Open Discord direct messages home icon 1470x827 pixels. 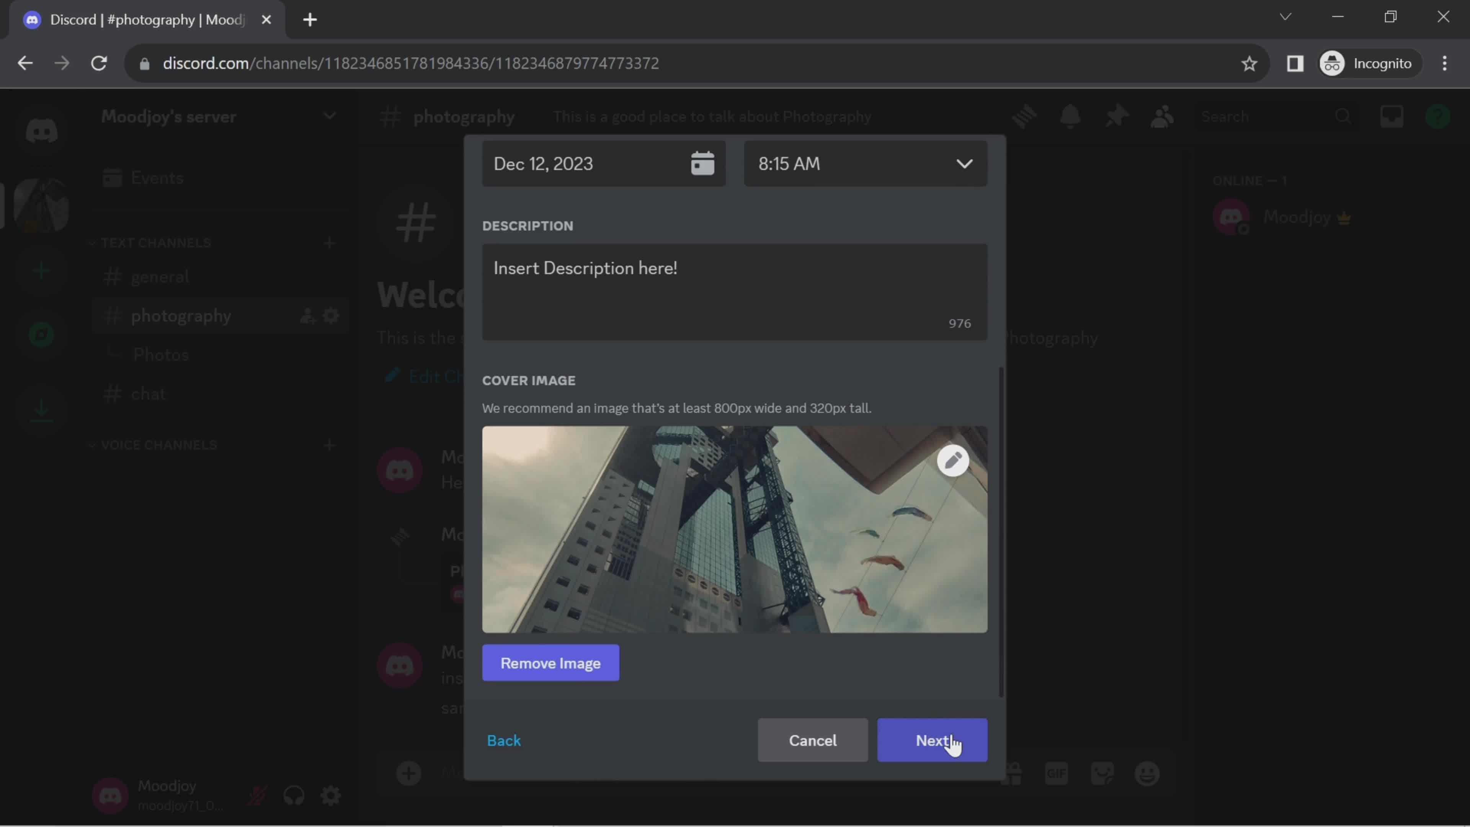click(41, 131)
